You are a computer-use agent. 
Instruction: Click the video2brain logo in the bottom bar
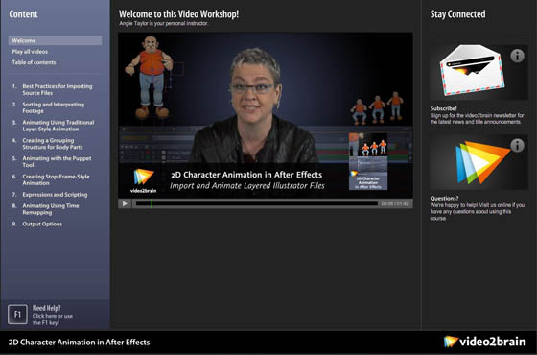[484, 342]
